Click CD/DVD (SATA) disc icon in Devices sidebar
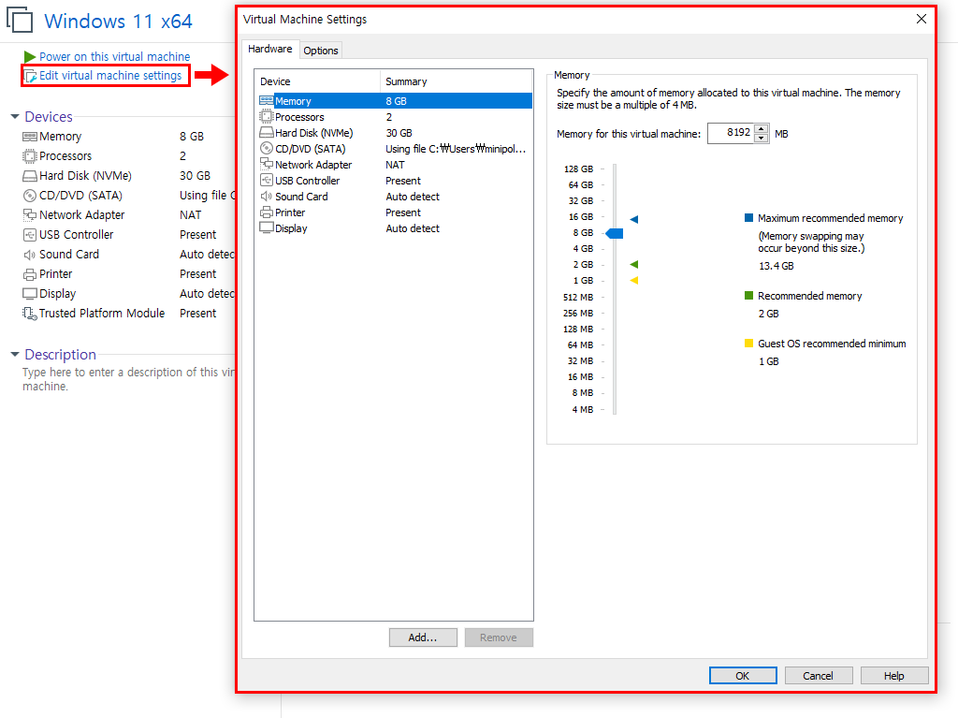 (29, 196)
